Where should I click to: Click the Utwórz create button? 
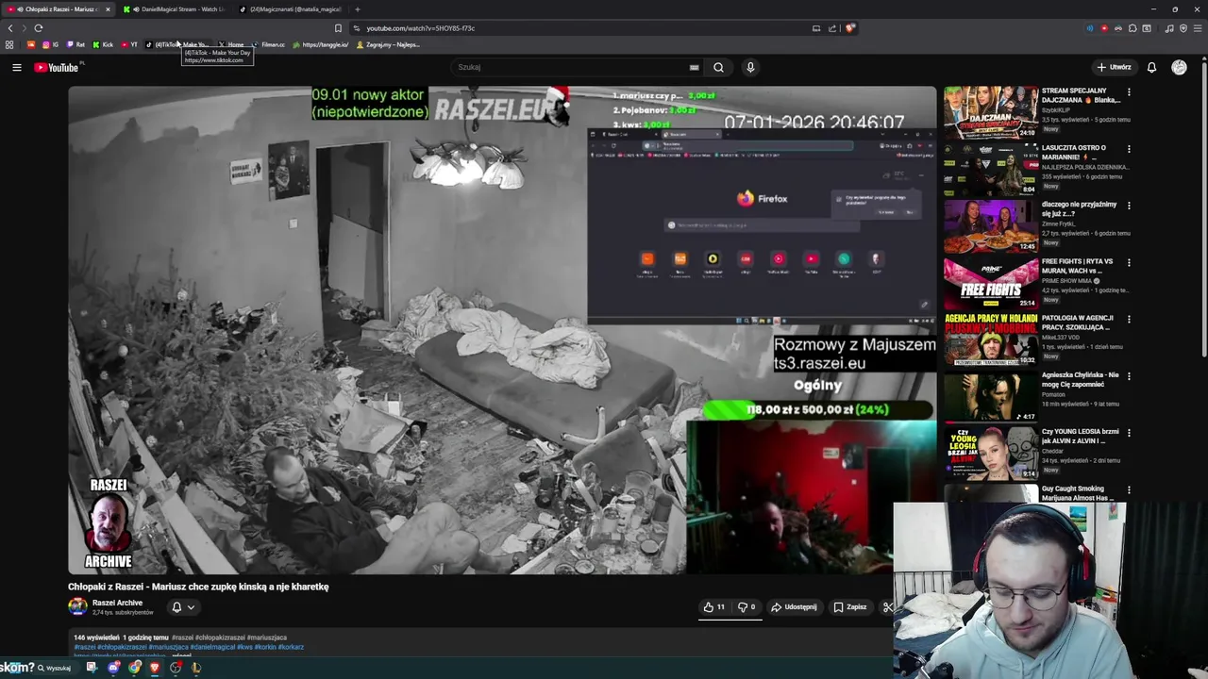(x=1115, y=67)
